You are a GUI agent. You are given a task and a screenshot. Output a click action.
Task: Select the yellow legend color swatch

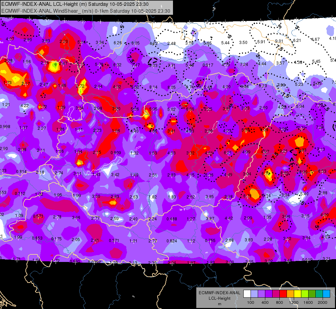tap(298, 294)
